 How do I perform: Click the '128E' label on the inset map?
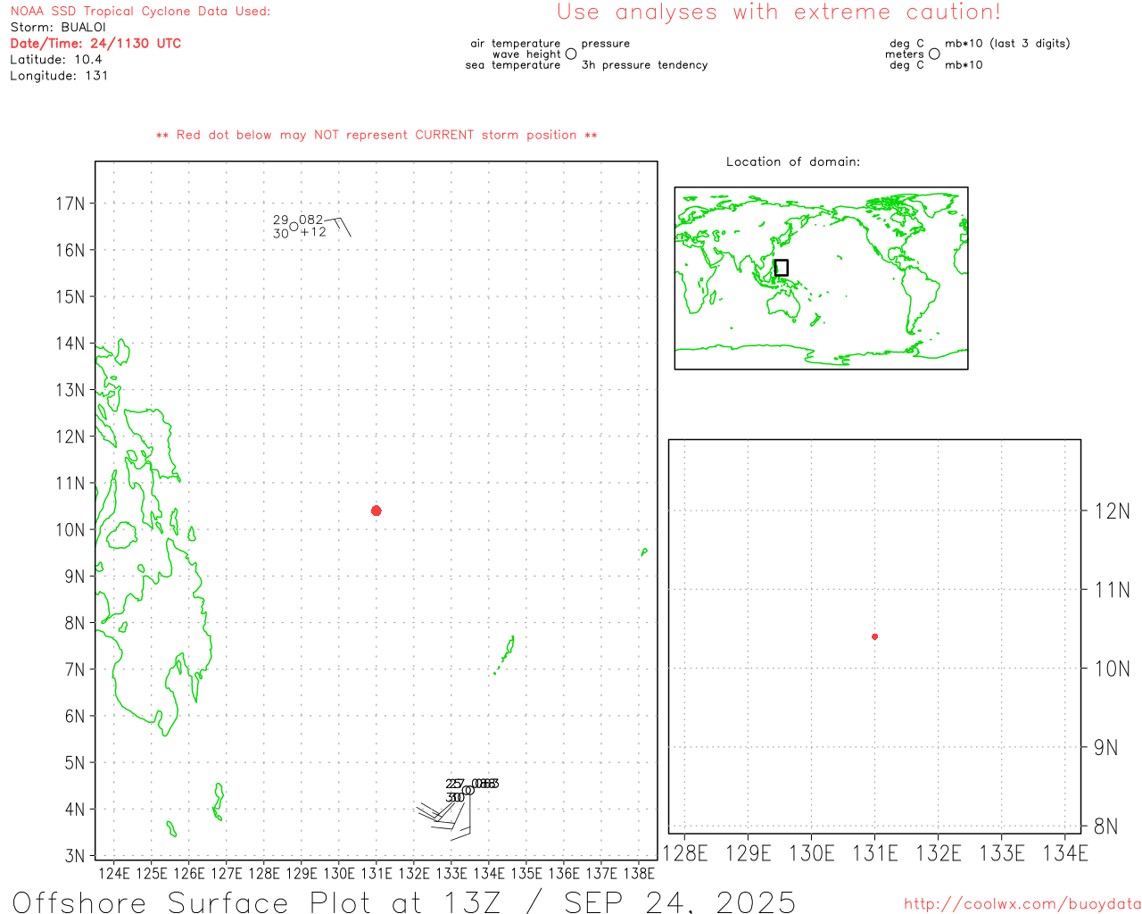tap(685, 853)
